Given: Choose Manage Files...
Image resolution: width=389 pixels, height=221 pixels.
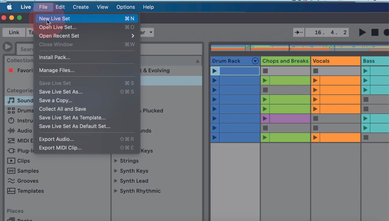Looking at the screenshot, I should pos(87,70).
